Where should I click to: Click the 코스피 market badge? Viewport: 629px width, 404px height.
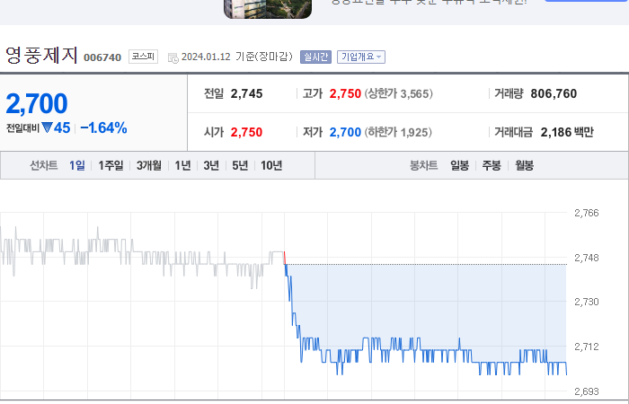[143, 57]
